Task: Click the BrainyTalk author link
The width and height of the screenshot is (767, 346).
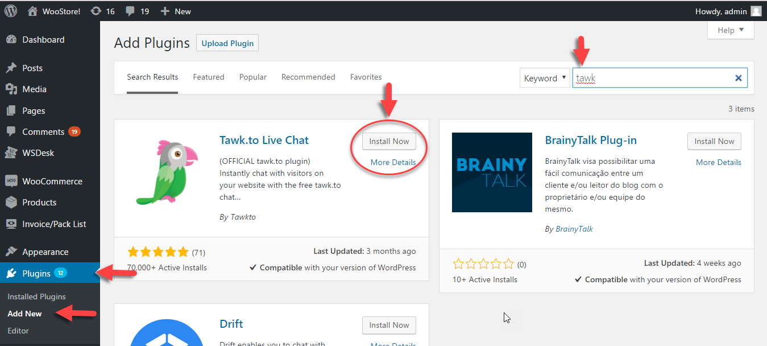Action: tap(574, 229)
